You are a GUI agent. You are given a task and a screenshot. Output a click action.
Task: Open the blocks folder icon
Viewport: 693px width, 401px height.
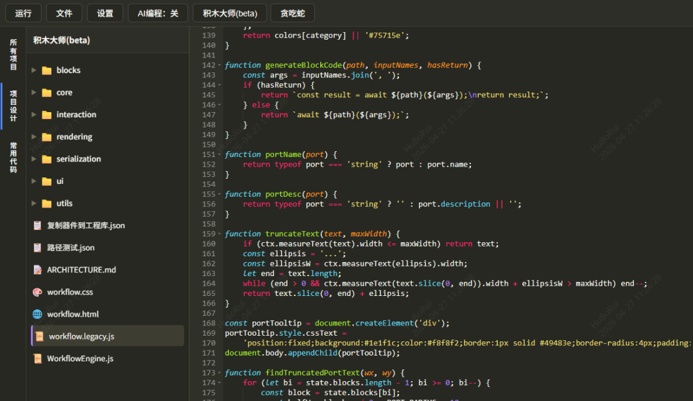tap(46, 70)
